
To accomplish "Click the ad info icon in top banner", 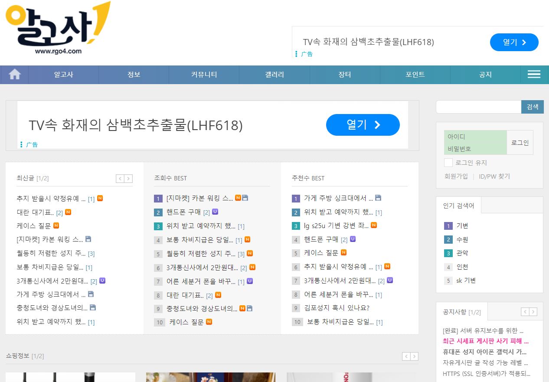I will click(x=296, y=54).
